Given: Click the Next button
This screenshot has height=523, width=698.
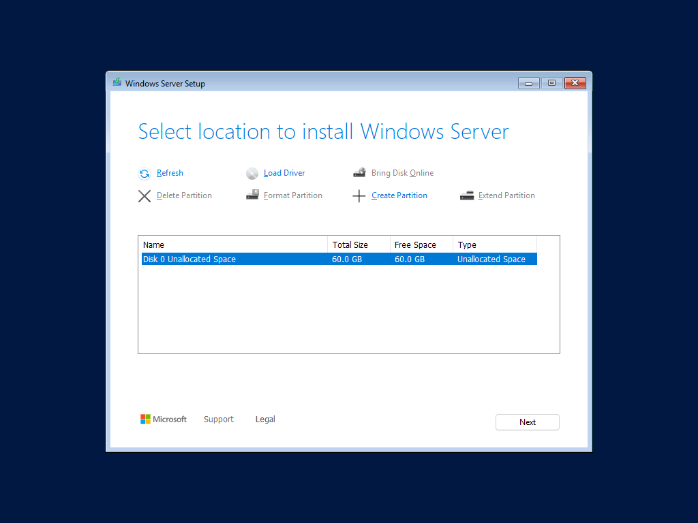Looking at the screenshot, I should point(527,422).
